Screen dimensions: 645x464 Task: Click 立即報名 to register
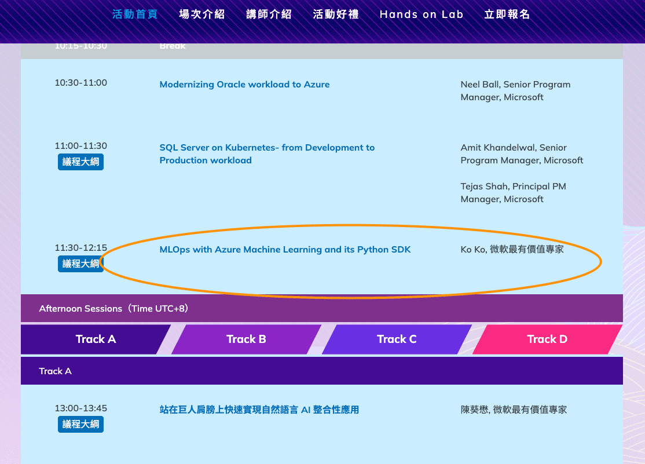pyautogui.click(x=507, y=14)
